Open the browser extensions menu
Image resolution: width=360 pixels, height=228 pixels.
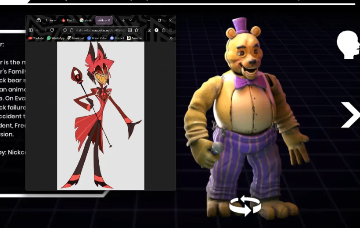click(x=163, y=30)
